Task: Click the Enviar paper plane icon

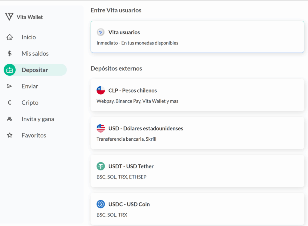Action: pos(10,86)
